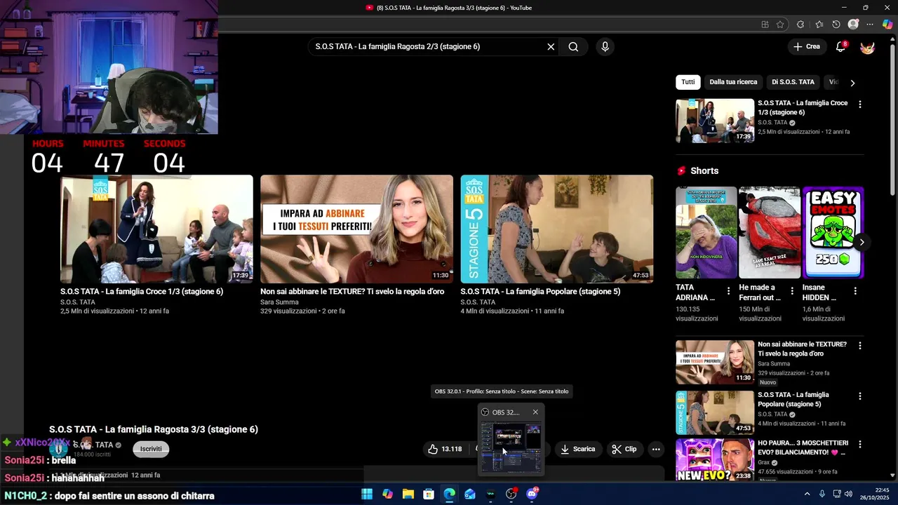
Task: Open Copilot app from taskbar
Action: [x=387, y=494]
